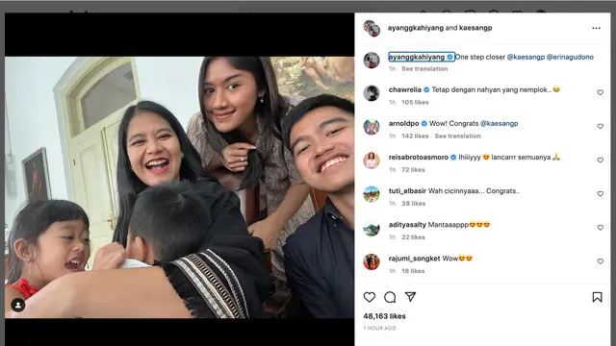Viewport: 616px width, 346px height.
Task: Open reisabrotoasmoro's profile avatar
Action: 372,161
